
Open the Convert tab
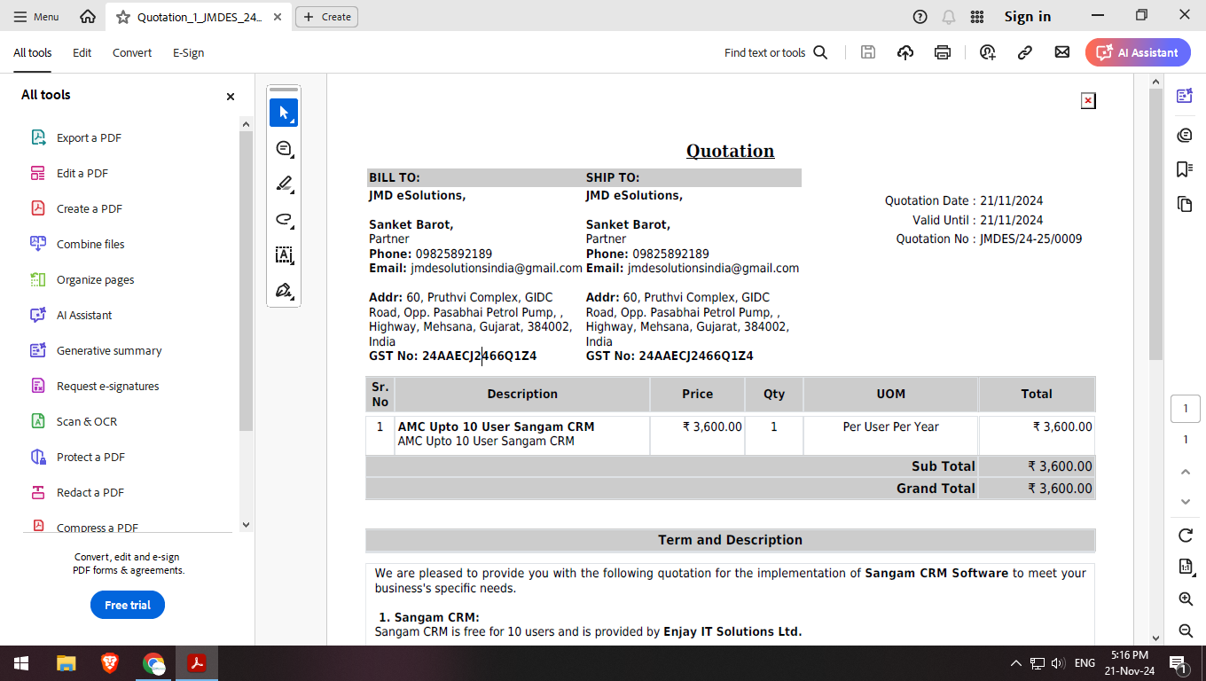[x=132, y=52]
